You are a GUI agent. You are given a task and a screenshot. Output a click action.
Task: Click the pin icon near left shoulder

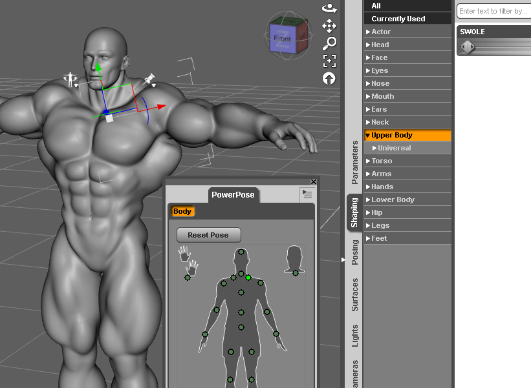149,80
